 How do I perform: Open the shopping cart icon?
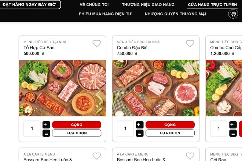(232, 14)
